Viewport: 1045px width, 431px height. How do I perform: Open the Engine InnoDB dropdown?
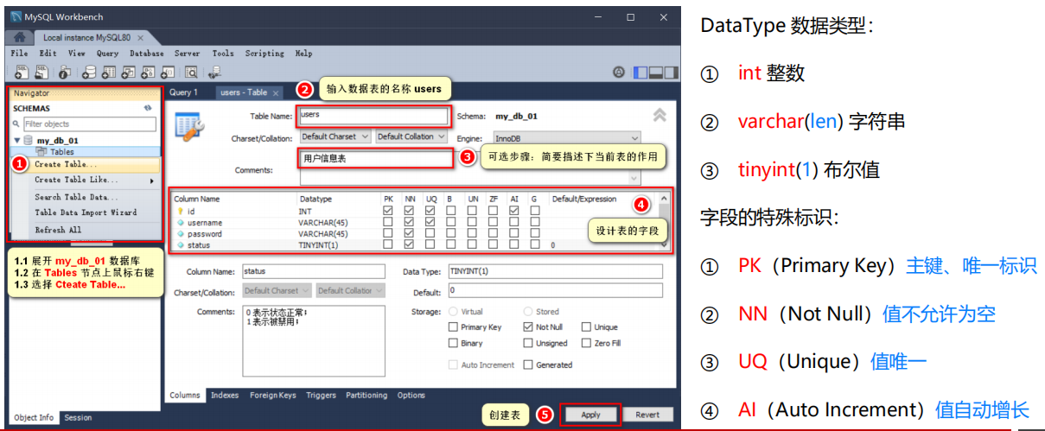566,138
